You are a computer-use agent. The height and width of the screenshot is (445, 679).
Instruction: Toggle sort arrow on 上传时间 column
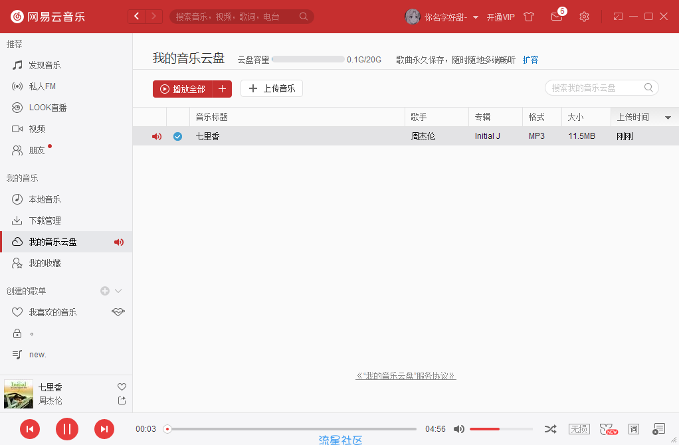click(668, 118)
